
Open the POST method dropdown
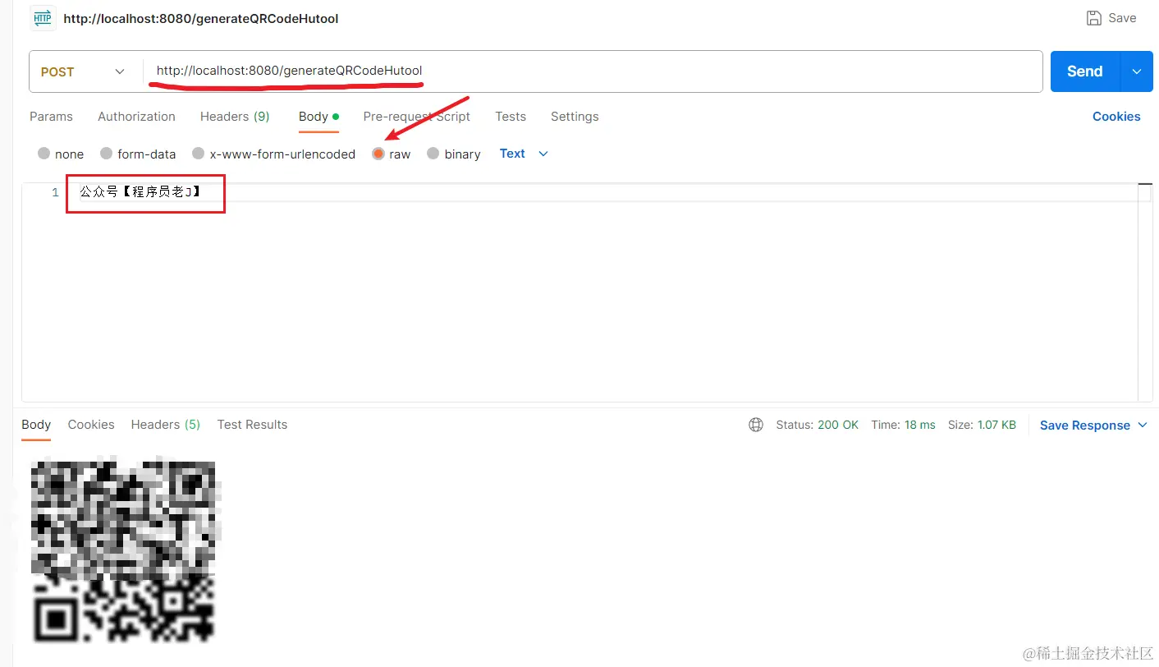click(x=85, y=71)
